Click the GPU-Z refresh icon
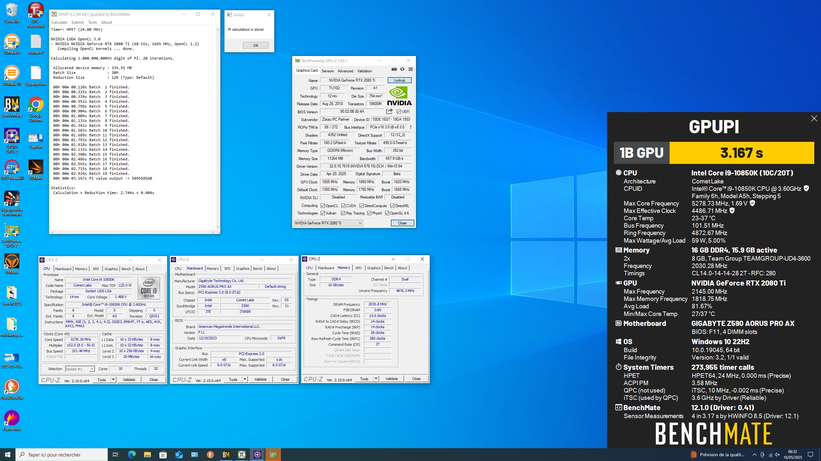This screenshot has height=461, width=821. point(402,69)
